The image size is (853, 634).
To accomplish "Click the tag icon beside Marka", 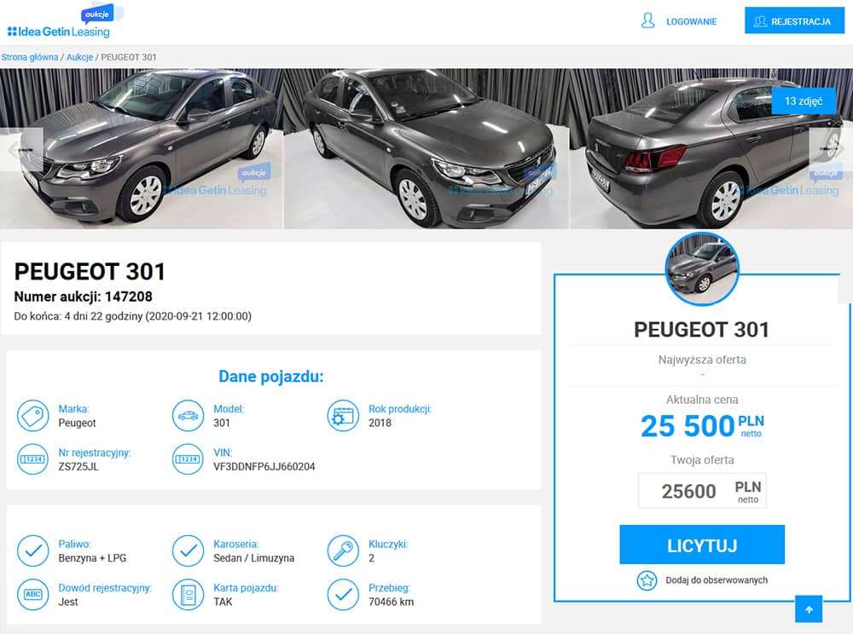I will (x=33, y=416).
